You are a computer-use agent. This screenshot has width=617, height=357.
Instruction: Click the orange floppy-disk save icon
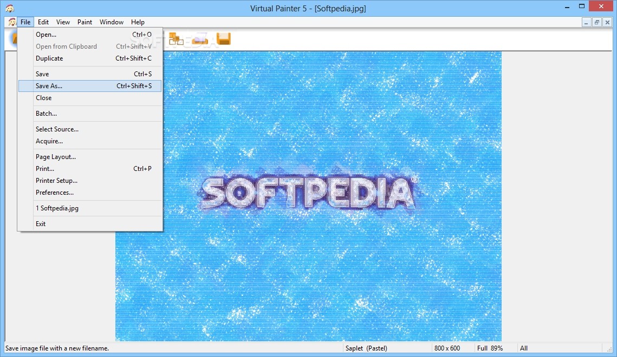(224, 39)
